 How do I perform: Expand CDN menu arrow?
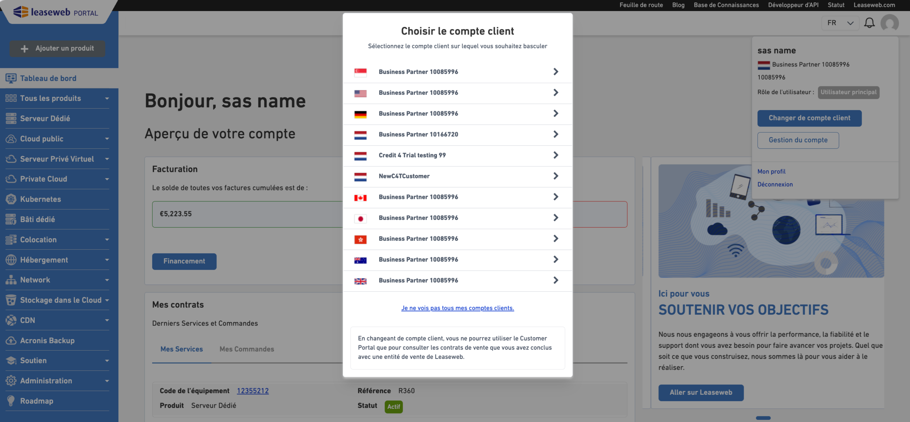coord(107,320)
